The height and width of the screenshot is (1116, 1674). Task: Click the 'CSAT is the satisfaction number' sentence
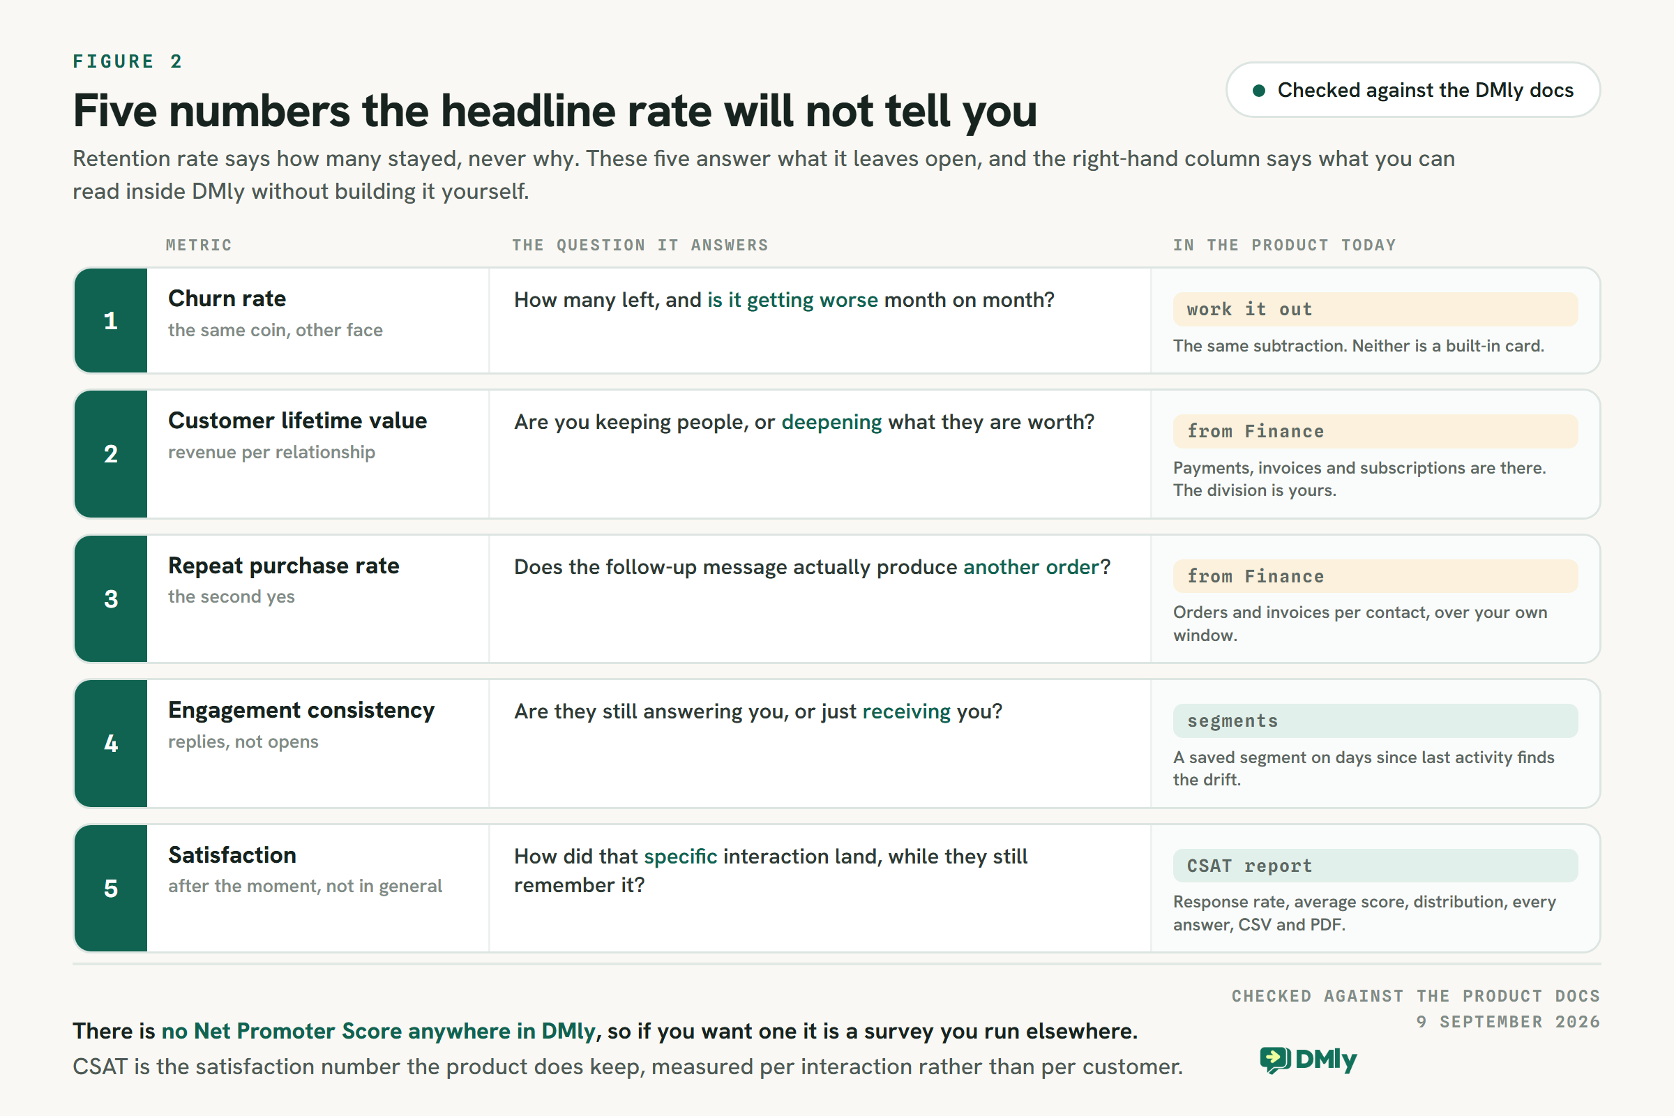point(628,1067)
